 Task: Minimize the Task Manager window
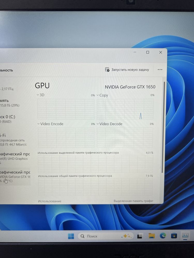pyautogui.click(x=135, y=52)
